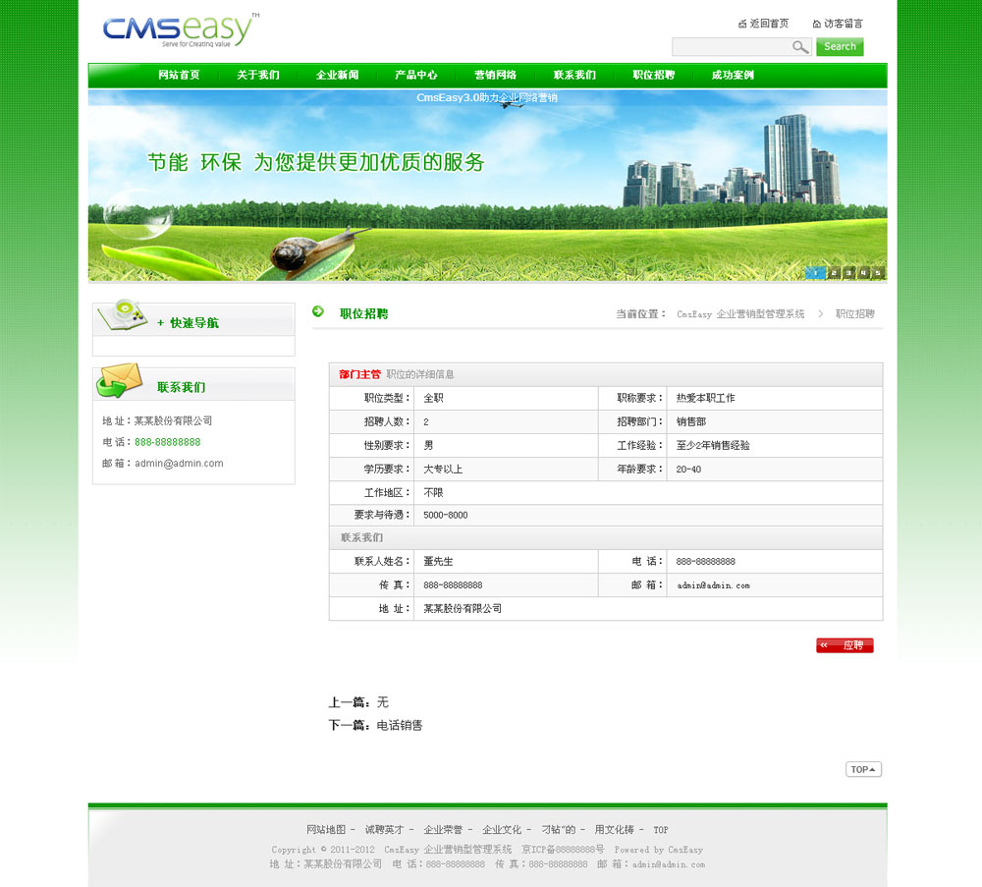Click the search input field
The height and width of the screenshot is (887, 982).
(x=732, y=47)
